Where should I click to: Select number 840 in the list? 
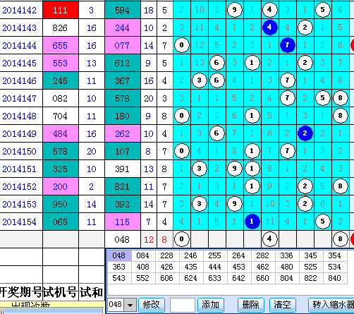coord(334,278)
